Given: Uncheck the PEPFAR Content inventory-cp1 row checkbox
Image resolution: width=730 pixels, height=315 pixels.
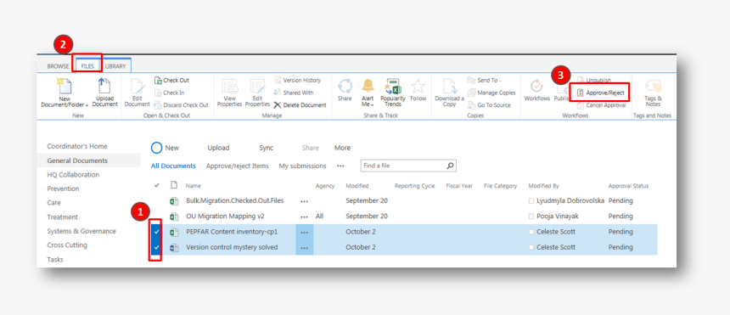Looking at the screenshot, I should click(x=156, y=232).
